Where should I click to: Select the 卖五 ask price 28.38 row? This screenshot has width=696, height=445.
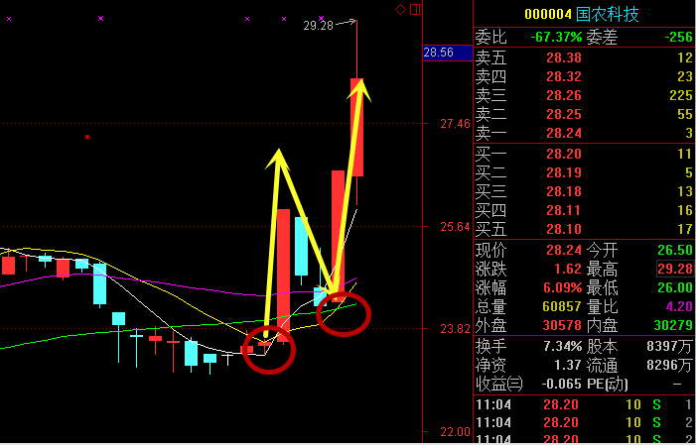(584, 57)
